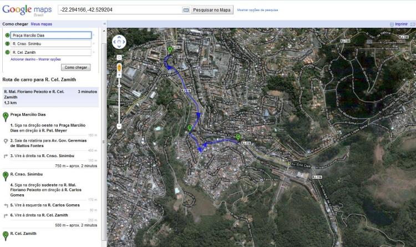416x247 pixels.
Task: Collapse the left directions panel
Action: [x=104, y=24]
